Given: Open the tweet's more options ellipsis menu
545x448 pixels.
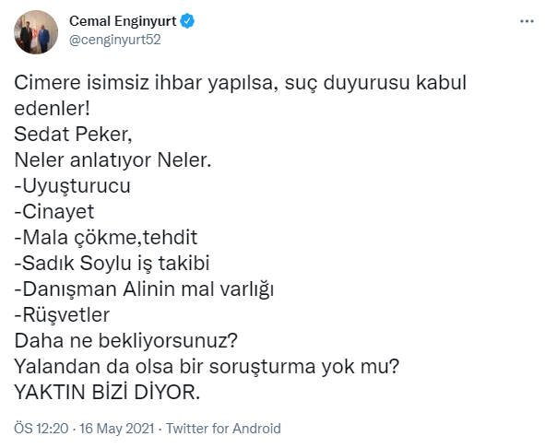Looking at the screenshot, I should coord(527,21).
